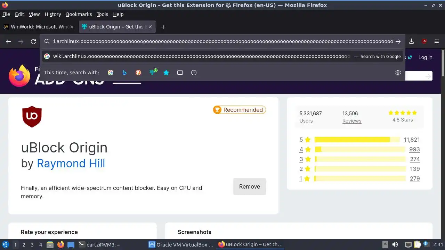Expand the hidden system tray icons arrow

385,244
